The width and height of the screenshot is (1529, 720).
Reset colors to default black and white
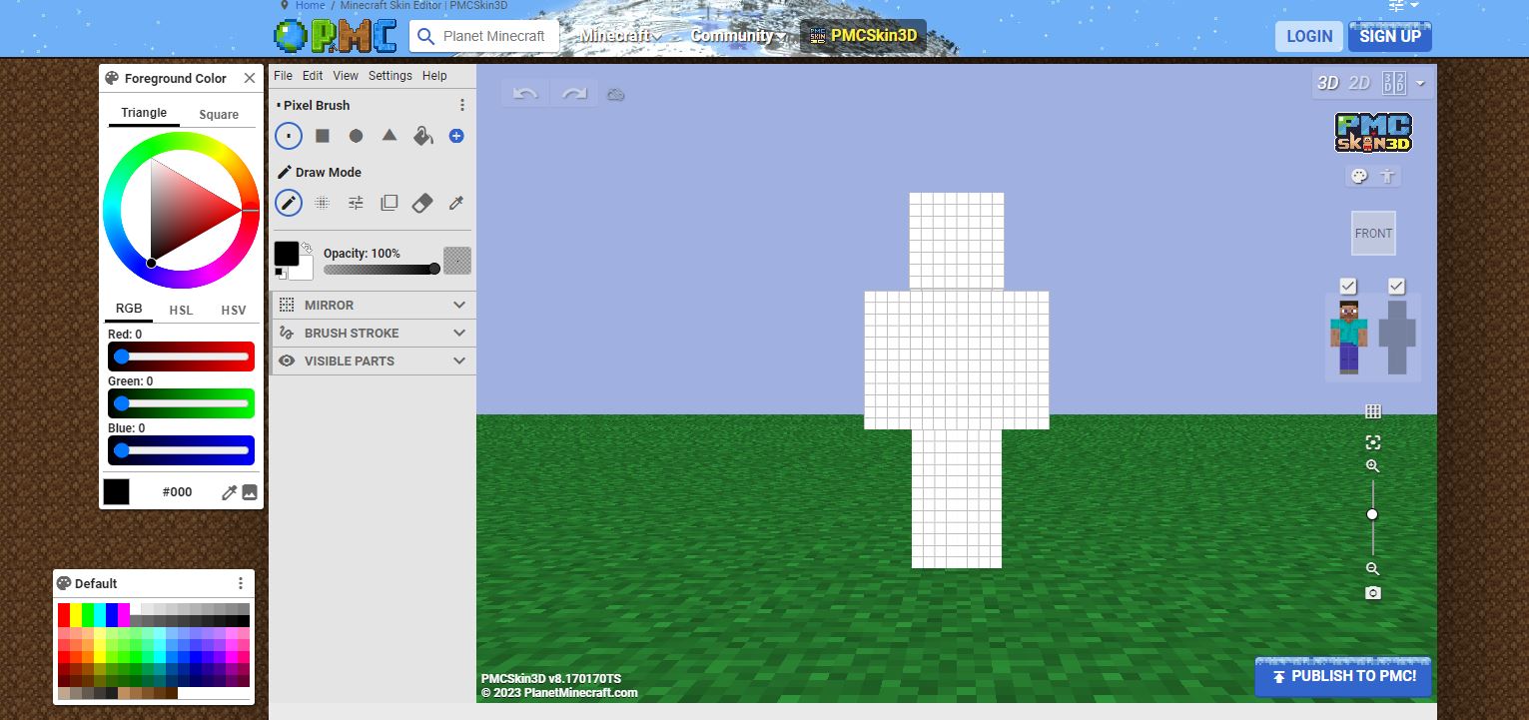point(281,274)
